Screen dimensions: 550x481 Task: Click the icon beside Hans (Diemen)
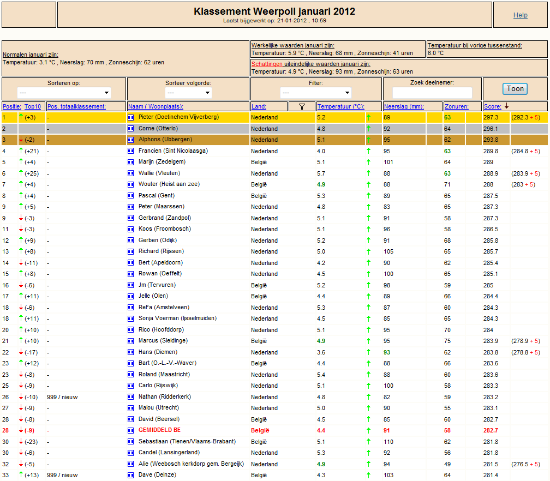(131, 352)
